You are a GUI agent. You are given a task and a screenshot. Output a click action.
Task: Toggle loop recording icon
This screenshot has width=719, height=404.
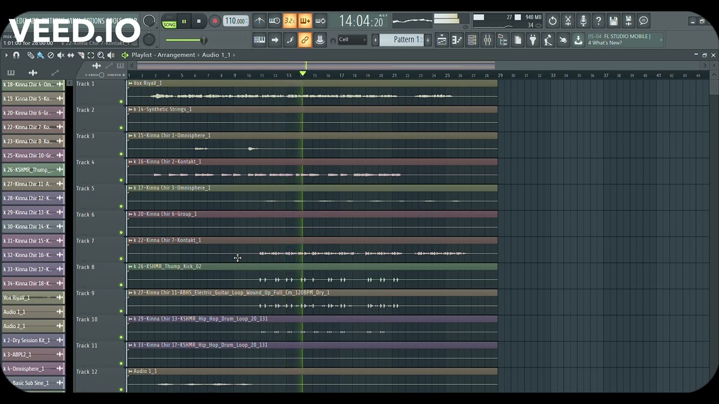coord(320,21)
